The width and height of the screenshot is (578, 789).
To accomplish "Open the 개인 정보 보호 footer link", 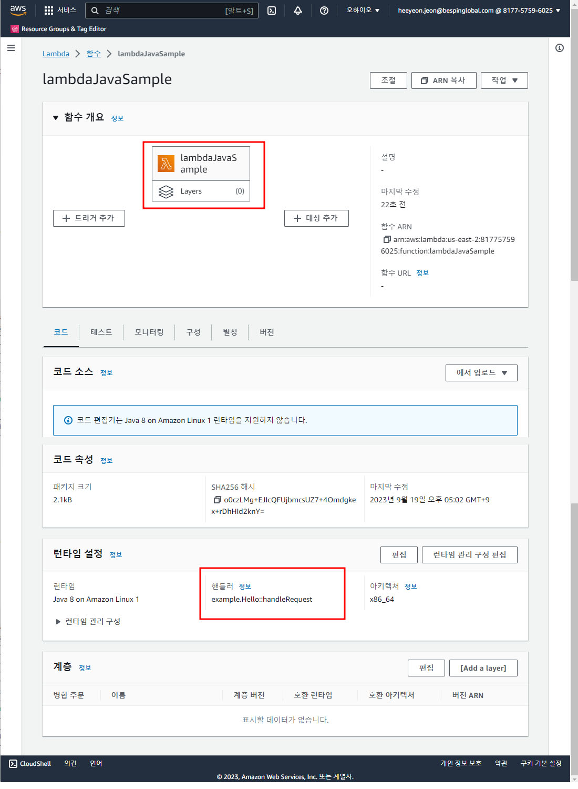I will tap(461, 764).
